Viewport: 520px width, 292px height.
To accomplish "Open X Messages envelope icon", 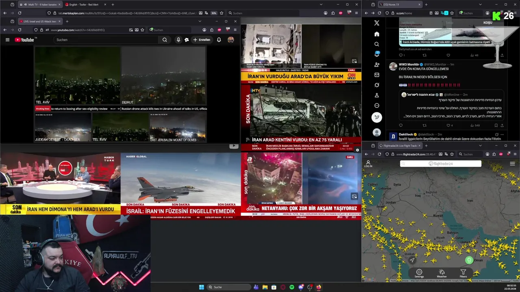I will tap(377, 75).
